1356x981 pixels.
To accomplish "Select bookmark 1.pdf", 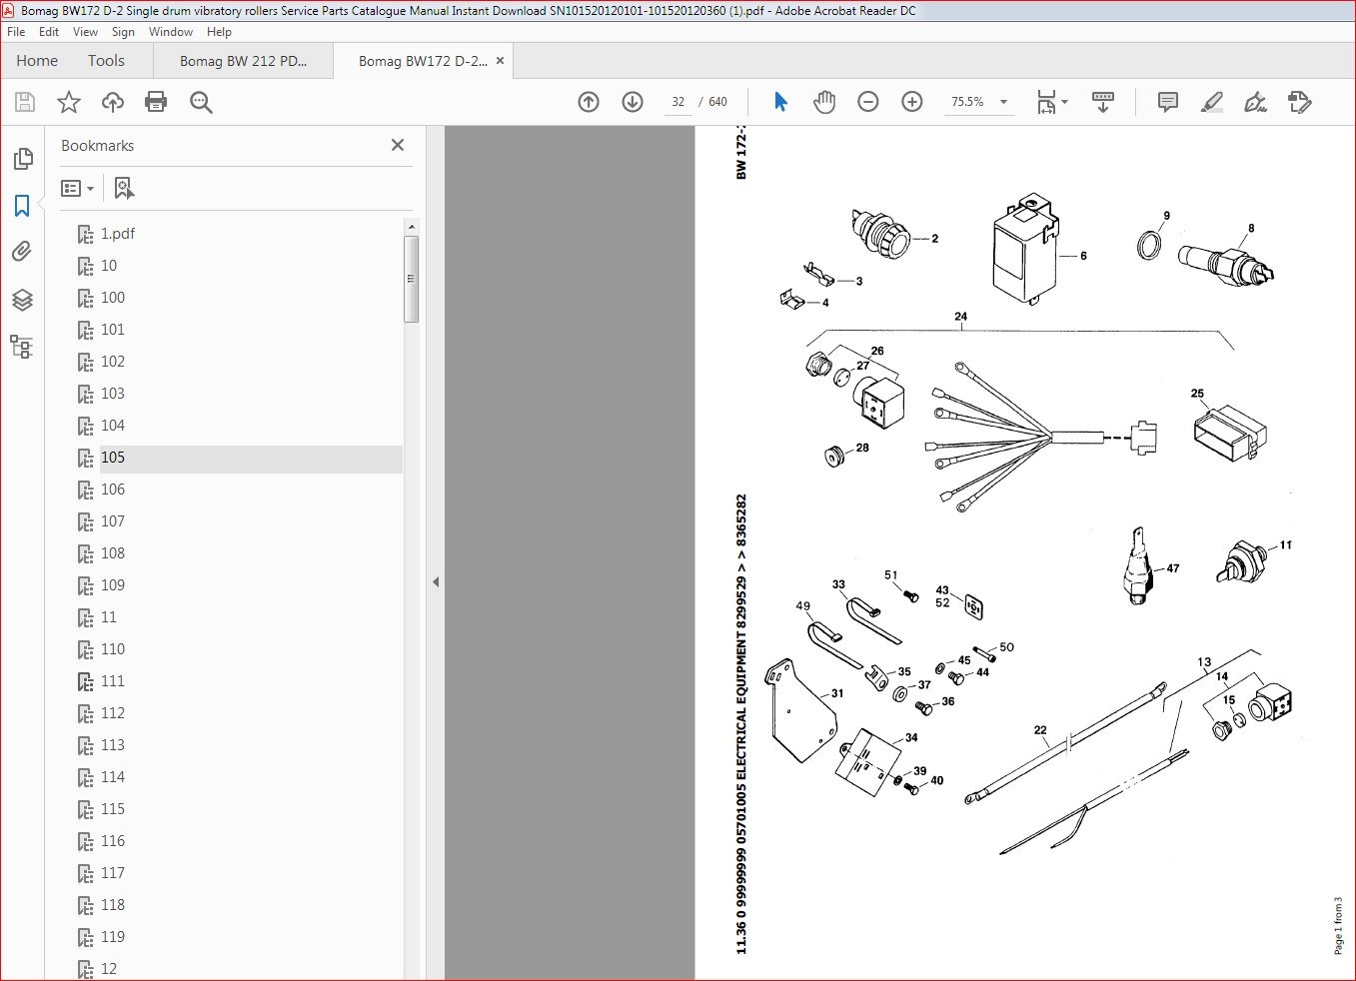I will pos(118,234).
